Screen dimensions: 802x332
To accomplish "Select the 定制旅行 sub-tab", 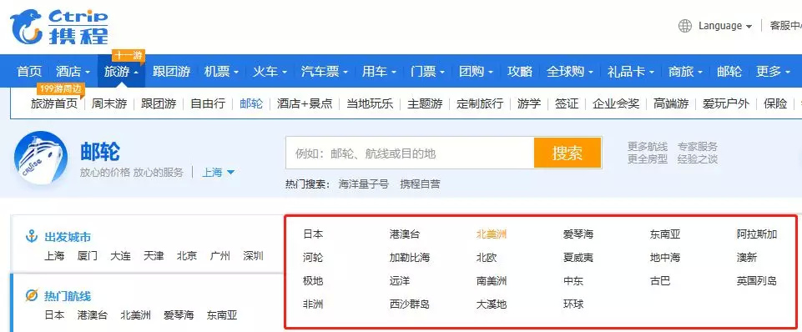I will [480, 103].
